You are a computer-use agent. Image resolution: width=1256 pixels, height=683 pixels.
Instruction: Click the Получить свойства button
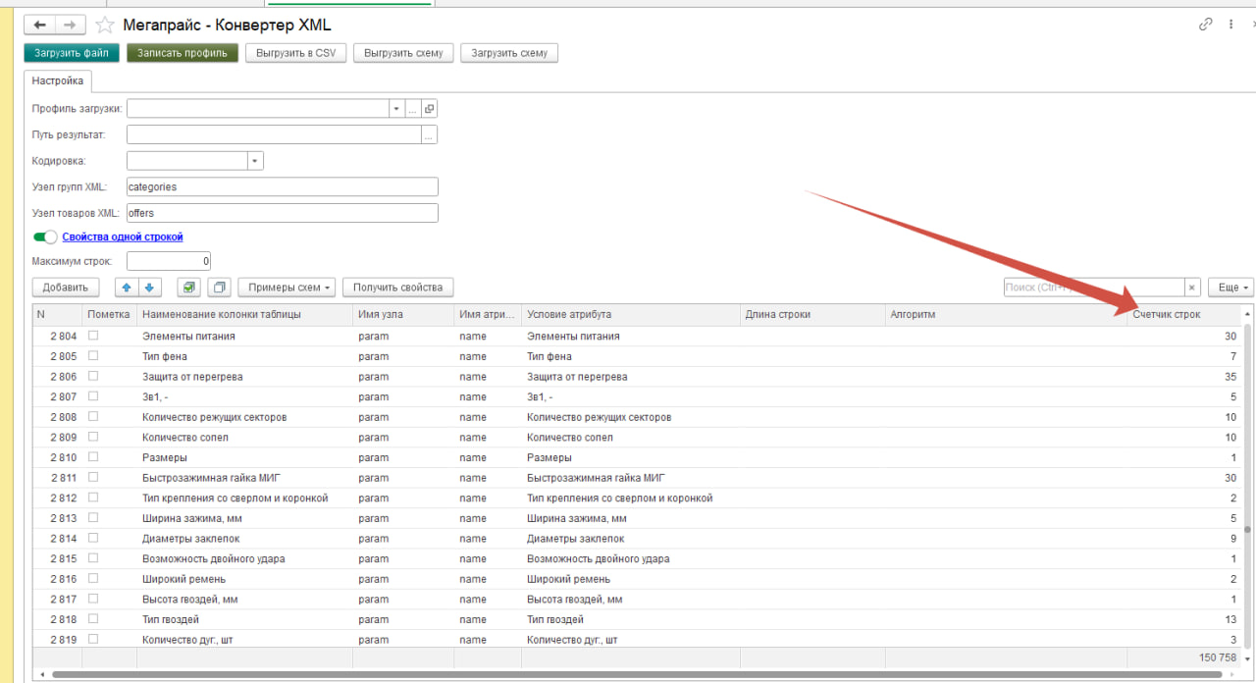click(397, 288)
